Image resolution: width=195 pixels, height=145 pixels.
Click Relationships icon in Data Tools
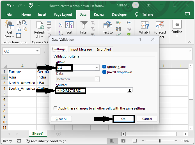click(x=129, y=29)
